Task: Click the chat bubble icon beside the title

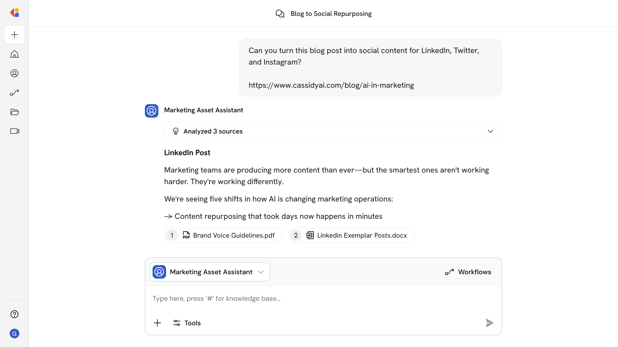Action: [280, 13]
